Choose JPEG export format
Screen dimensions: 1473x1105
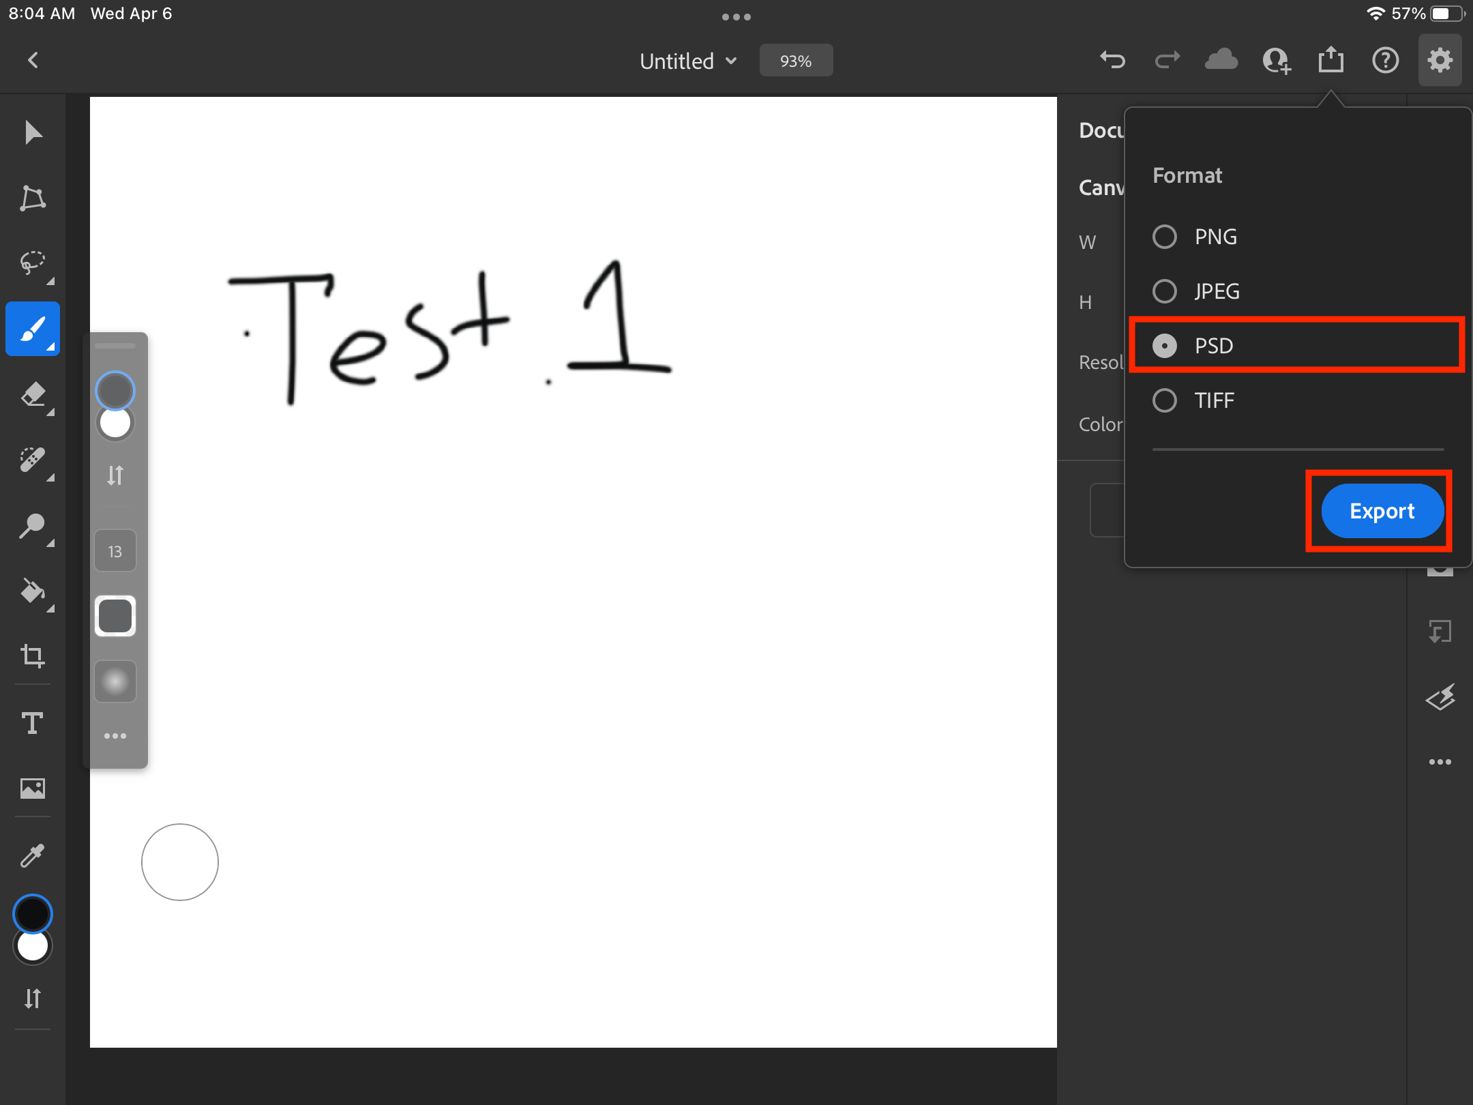coord(1165,291)
